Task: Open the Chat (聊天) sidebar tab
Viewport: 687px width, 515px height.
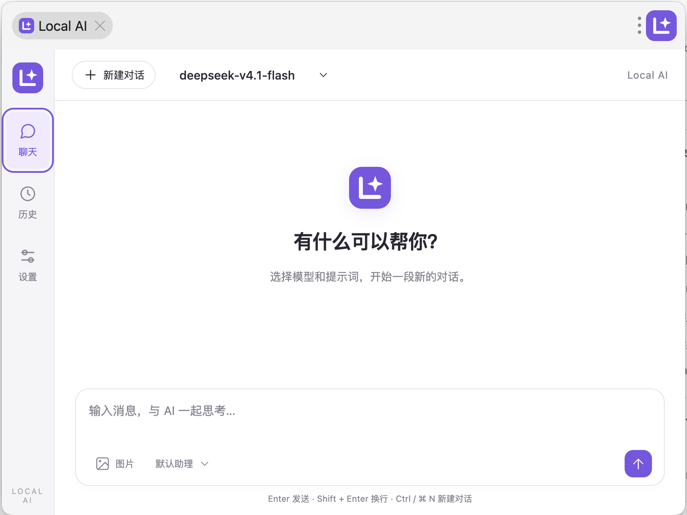Action: (x=28, y=140)
